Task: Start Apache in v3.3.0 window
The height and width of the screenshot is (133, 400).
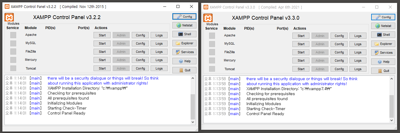Action: point(301,36)
